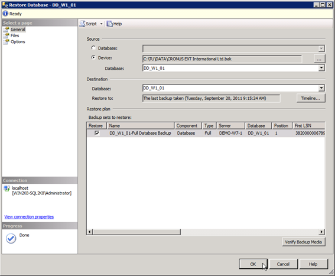This screenshot has width=335, height=276.
Task: Open the Files page icon
Action: 6,35
